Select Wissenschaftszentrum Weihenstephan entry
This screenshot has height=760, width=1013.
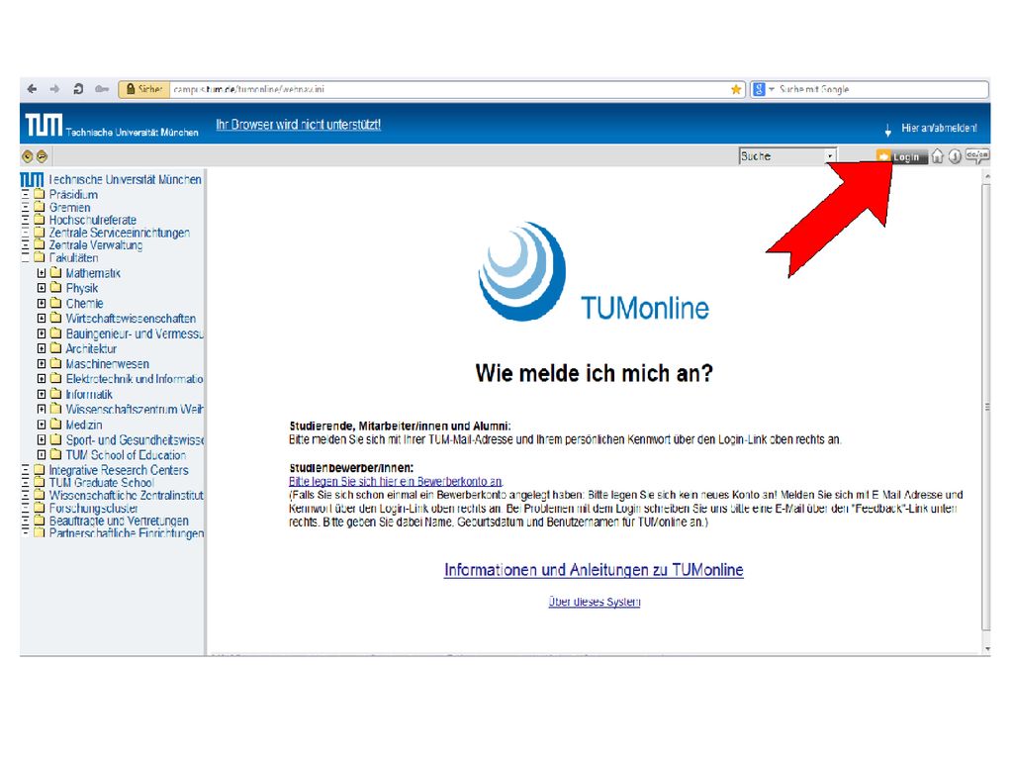(x=135, y=409)
